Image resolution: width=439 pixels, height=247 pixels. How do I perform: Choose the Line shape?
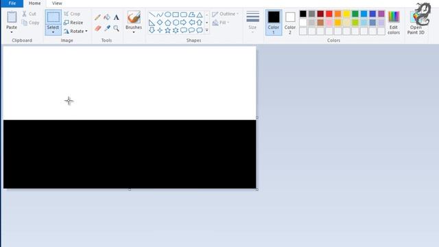(152, 14)
